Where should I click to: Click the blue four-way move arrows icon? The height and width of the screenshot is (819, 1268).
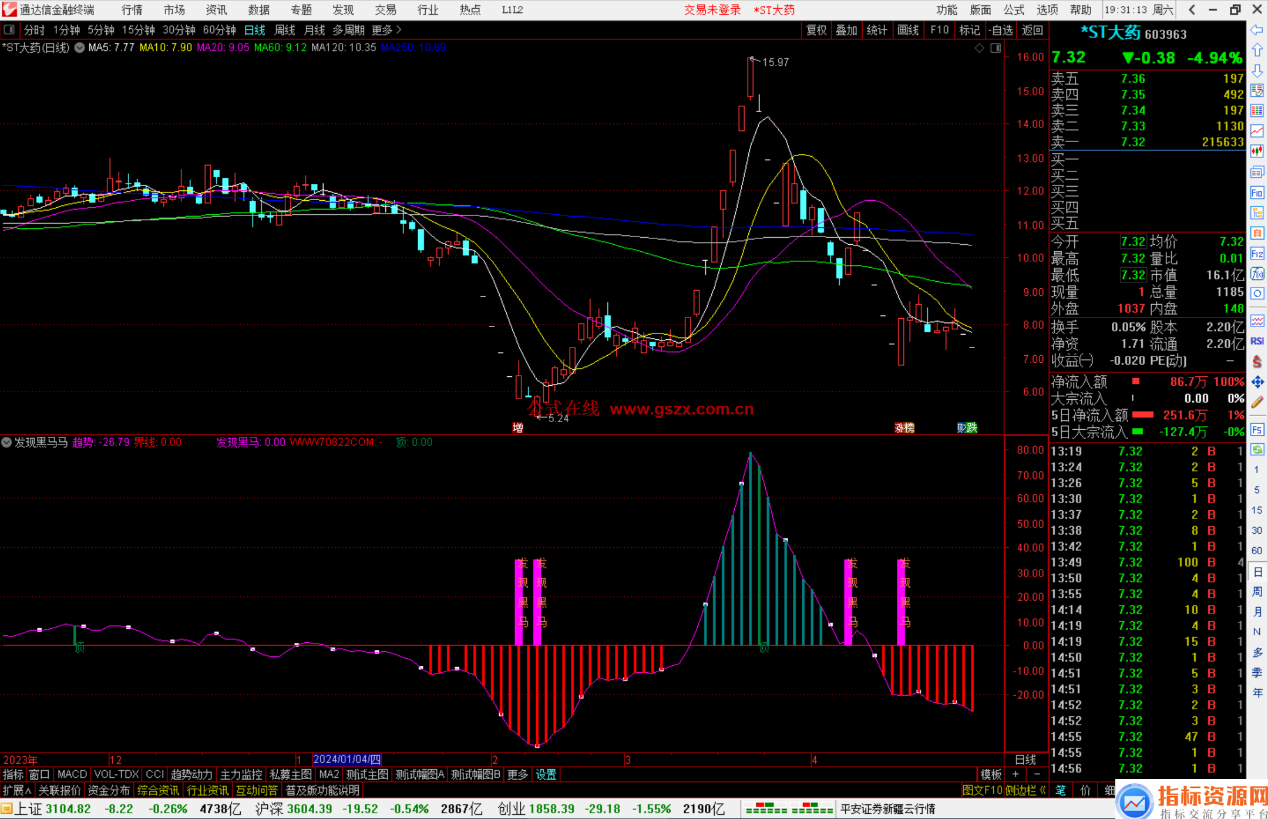[x=1256, y=382]
